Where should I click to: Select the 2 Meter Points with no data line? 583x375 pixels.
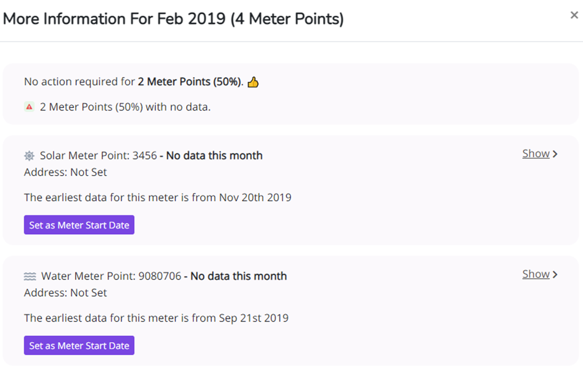125,107
